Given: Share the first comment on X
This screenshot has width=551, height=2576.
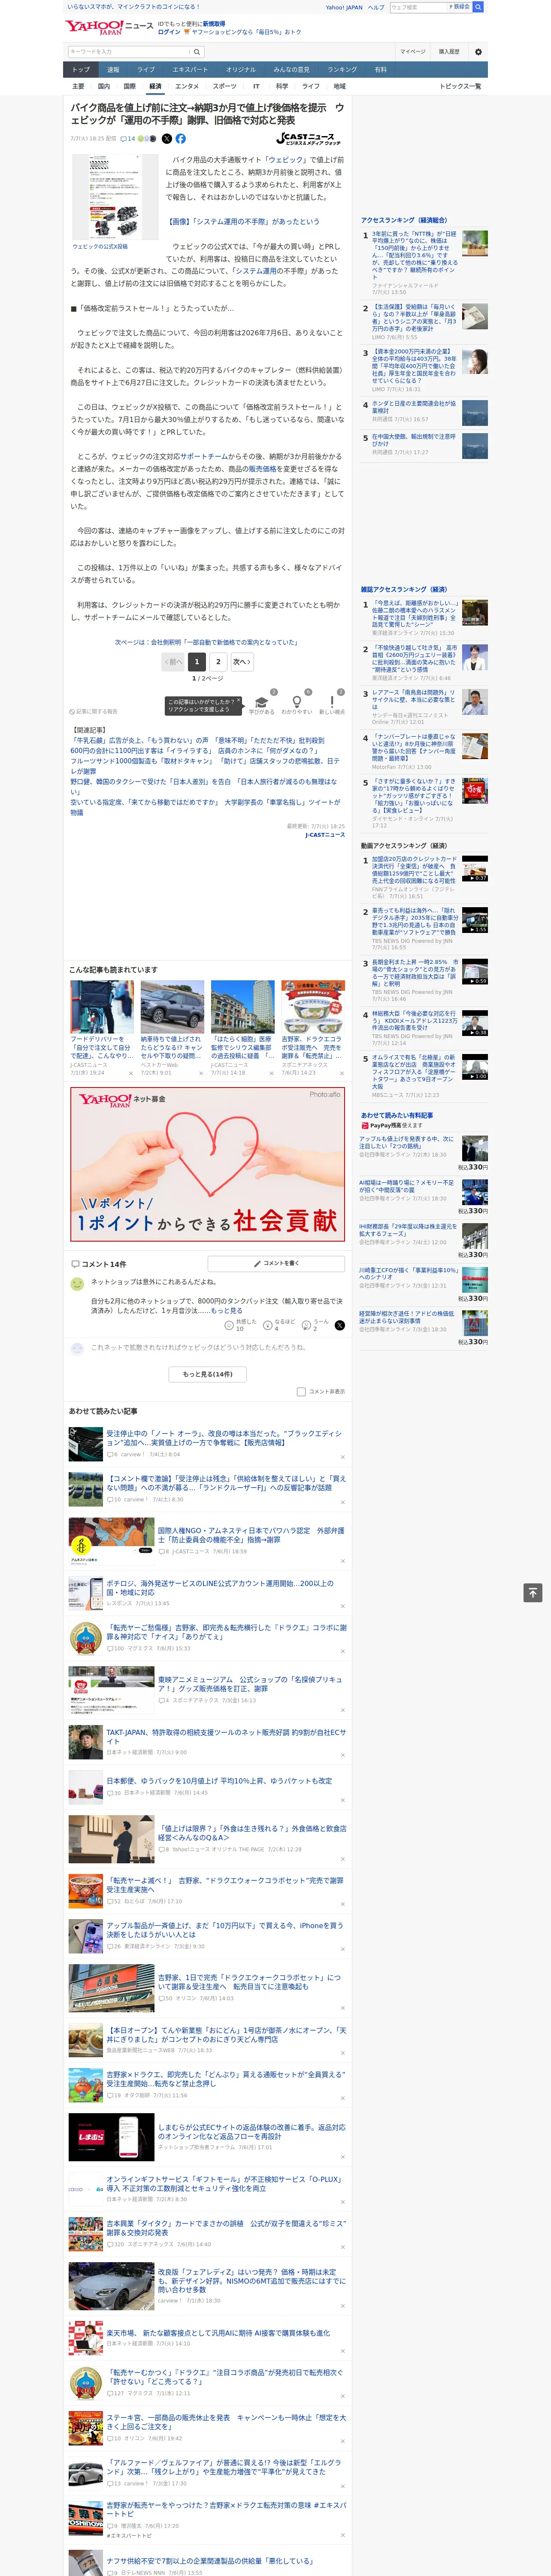Looking at the screenshot, I should tap(340, 1325).
